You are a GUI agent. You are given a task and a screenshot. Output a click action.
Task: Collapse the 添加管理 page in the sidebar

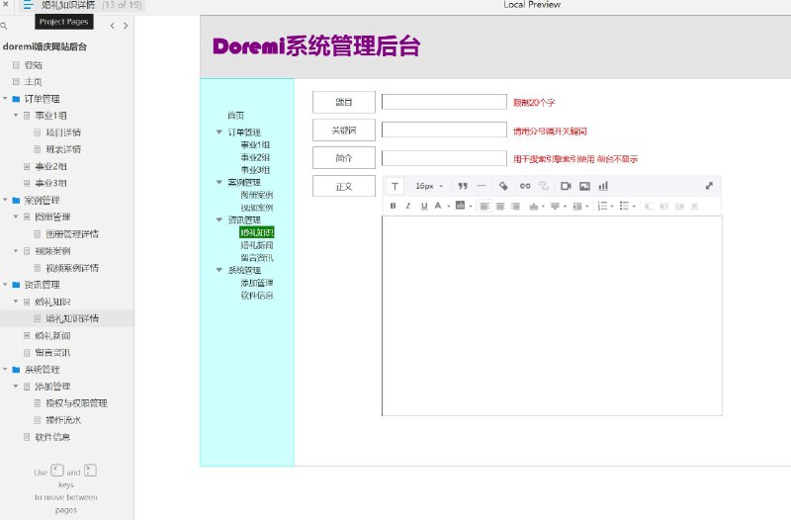(16, 386)
